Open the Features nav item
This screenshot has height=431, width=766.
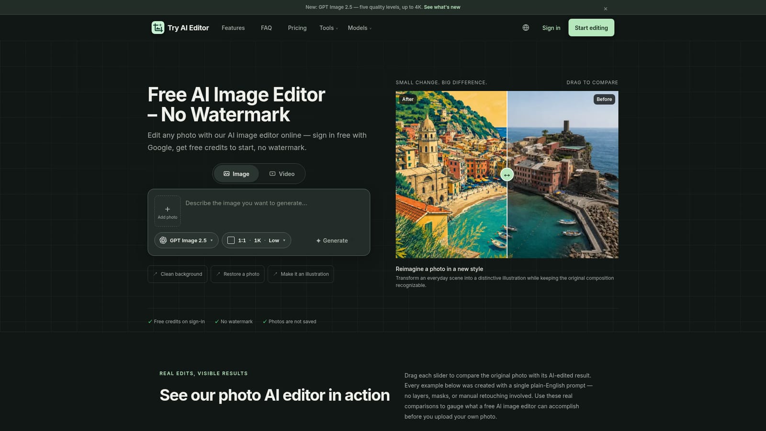pyautogui.click(x=233, y=28)
